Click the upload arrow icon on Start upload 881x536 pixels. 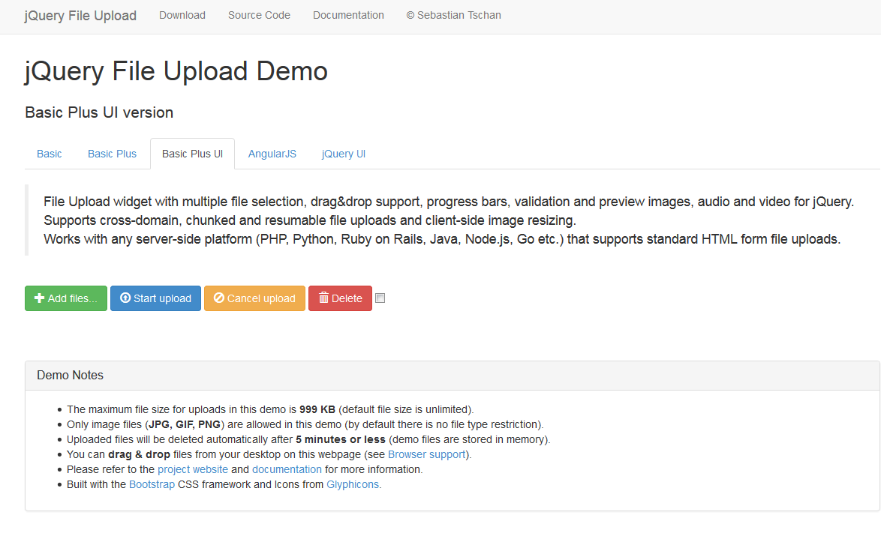125,298
